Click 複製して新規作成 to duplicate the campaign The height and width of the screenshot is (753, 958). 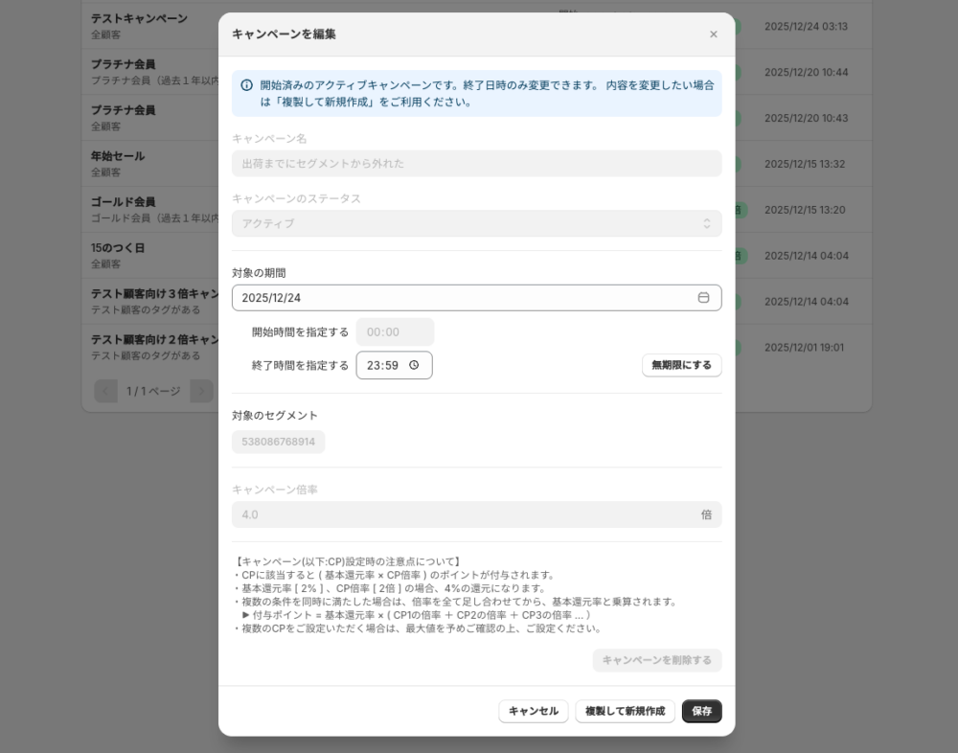(x=625, y=711)
